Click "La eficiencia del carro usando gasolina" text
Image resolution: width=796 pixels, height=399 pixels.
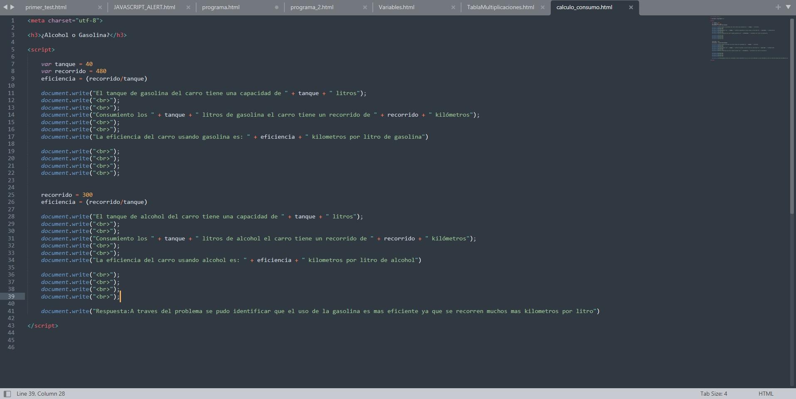pos(172,137)
